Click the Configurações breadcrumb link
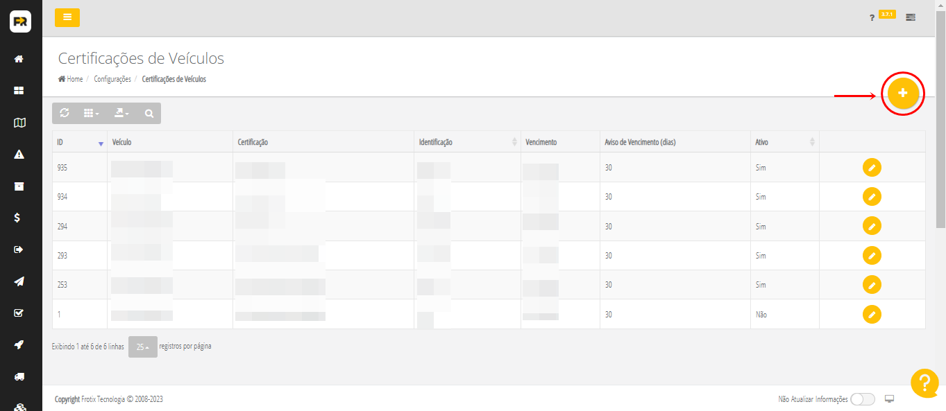 point(112,79)
